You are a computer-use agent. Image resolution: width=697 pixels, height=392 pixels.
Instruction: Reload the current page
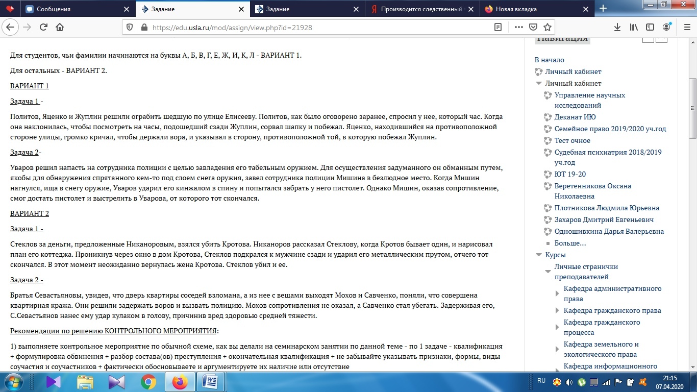[x=43, y=27]
